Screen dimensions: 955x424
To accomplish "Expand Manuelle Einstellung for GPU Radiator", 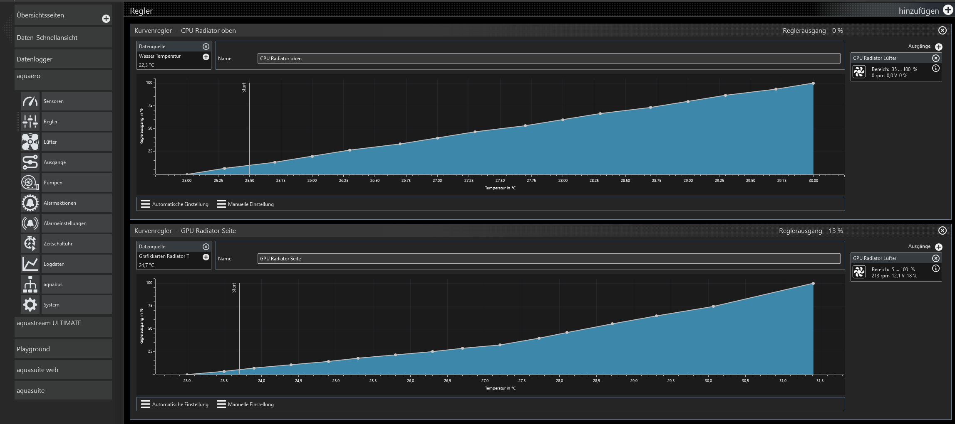I will (246, 404).
